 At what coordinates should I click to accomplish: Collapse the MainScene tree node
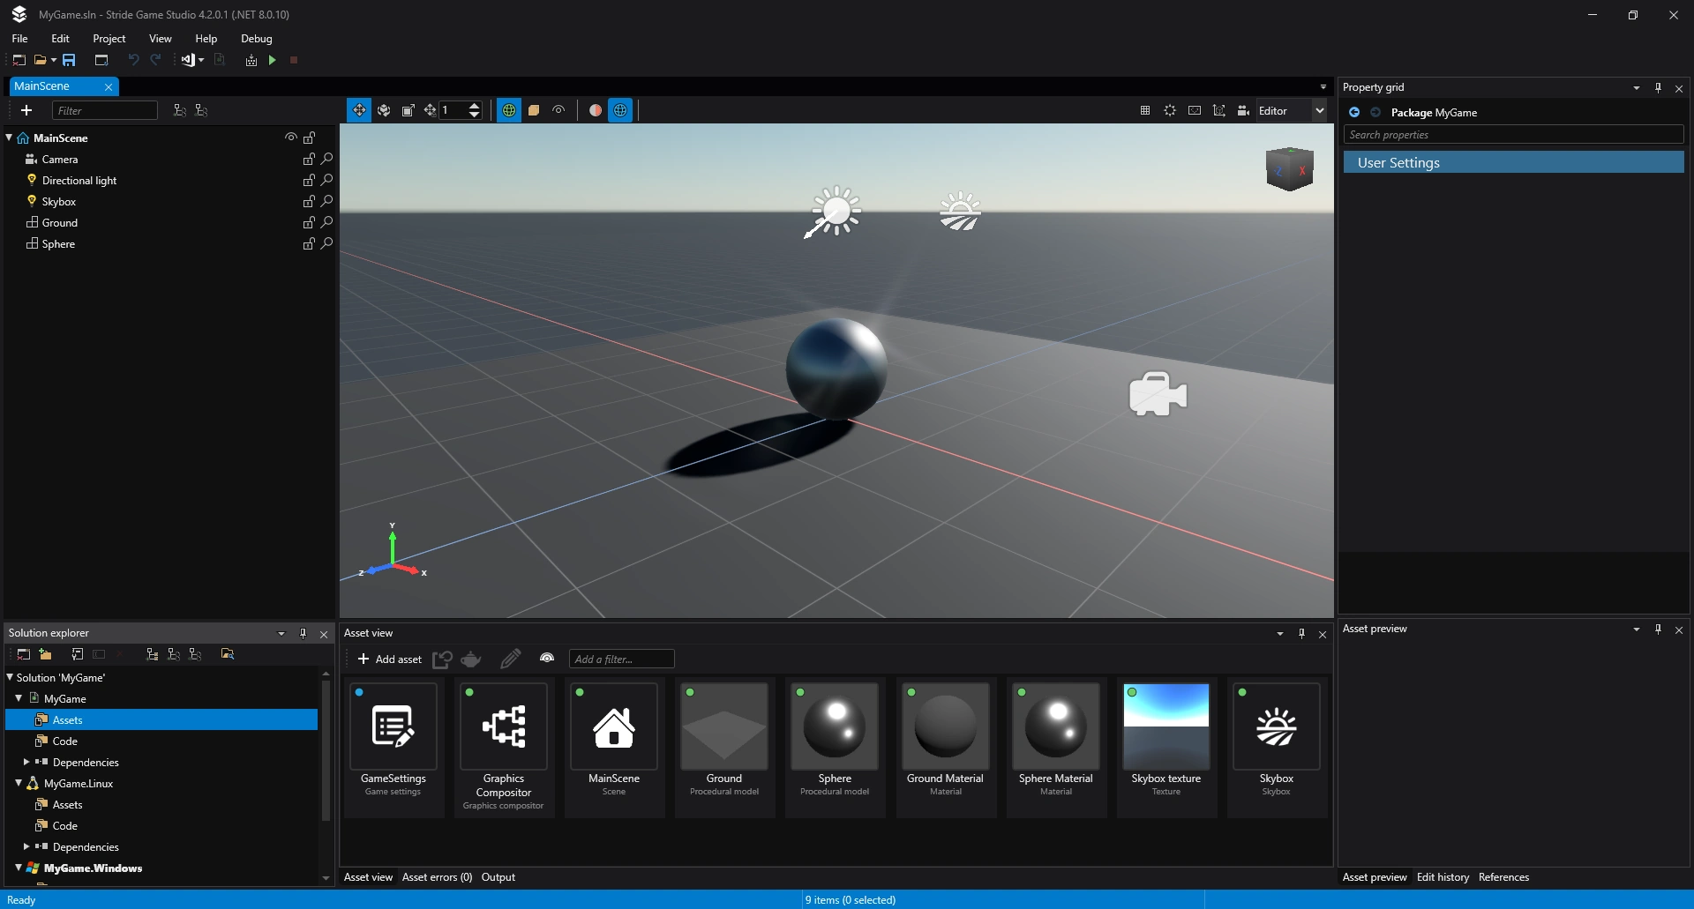(x=10, y=138)
